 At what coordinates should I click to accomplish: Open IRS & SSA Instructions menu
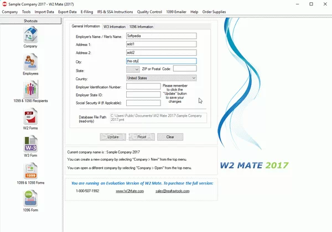[115, 12]
